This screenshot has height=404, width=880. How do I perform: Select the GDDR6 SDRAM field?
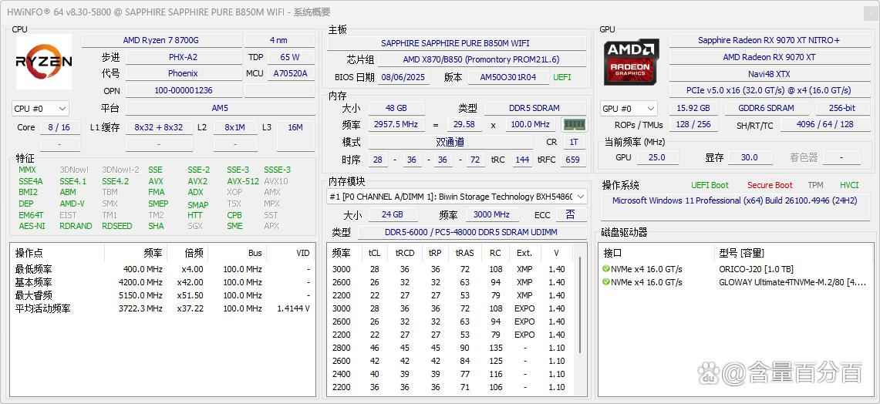pos(767,108)
